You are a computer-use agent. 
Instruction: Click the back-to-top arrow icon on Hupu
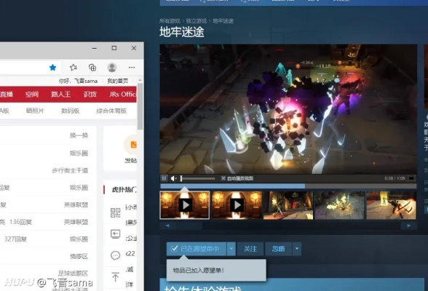116,277
